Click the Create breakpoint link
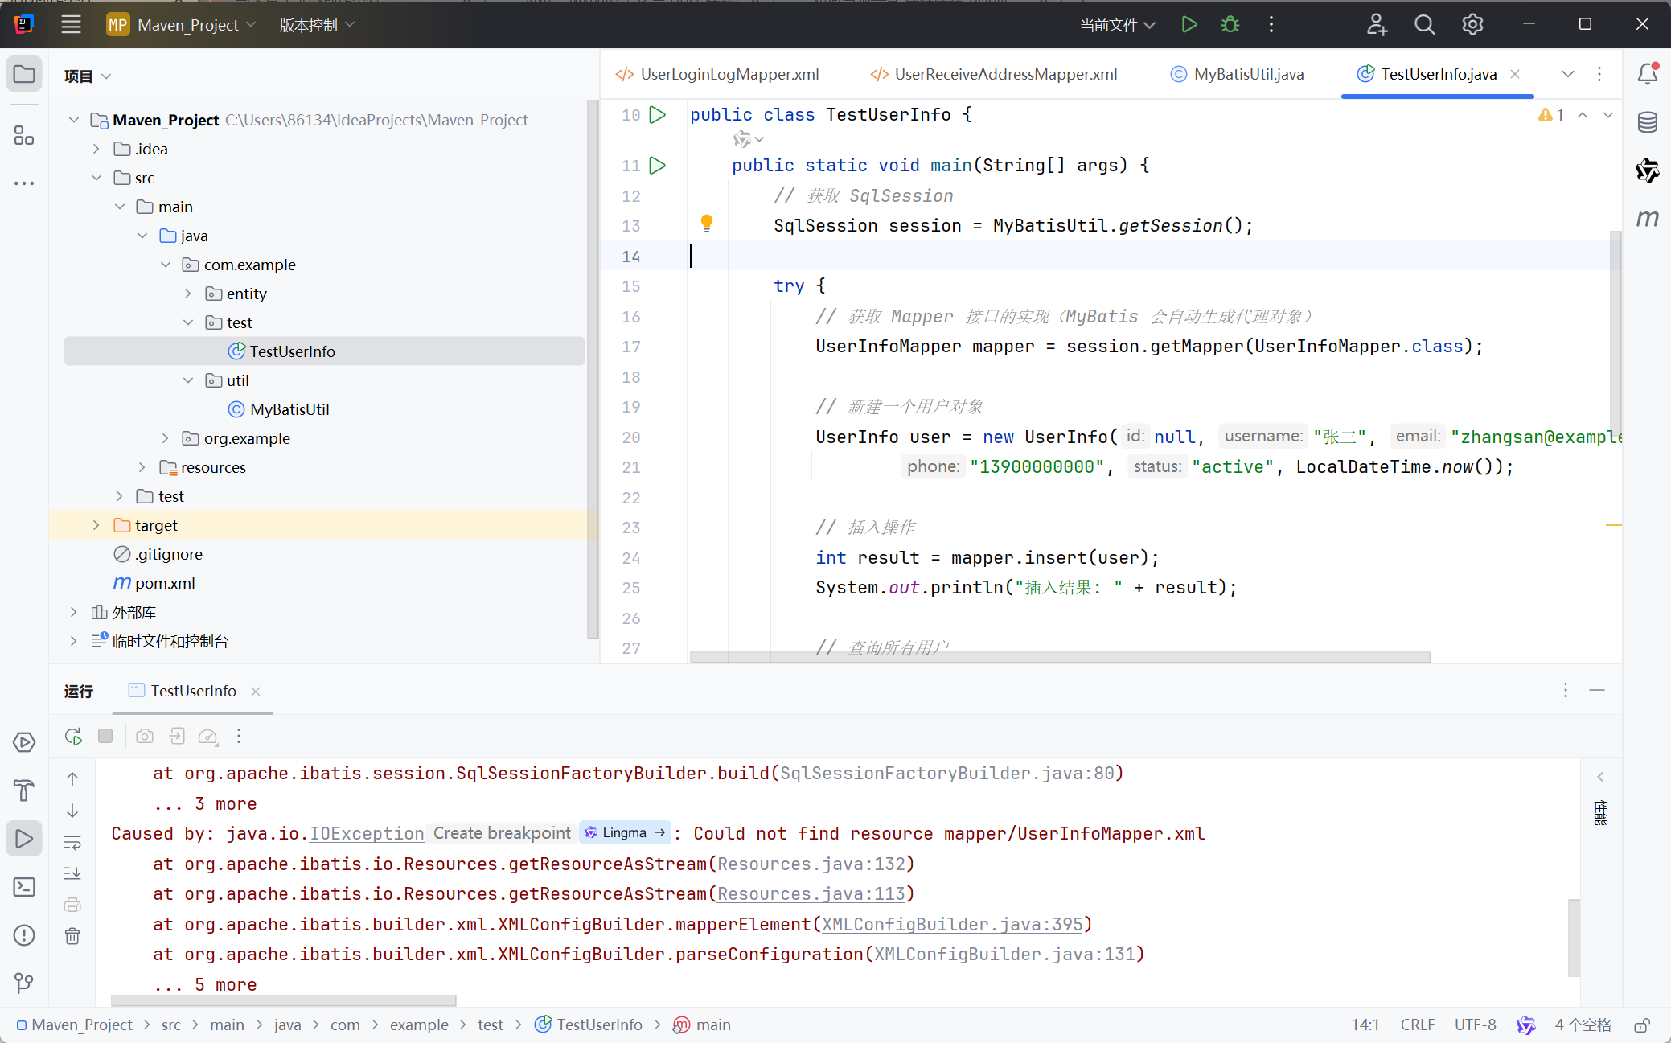 coord(502,833)
